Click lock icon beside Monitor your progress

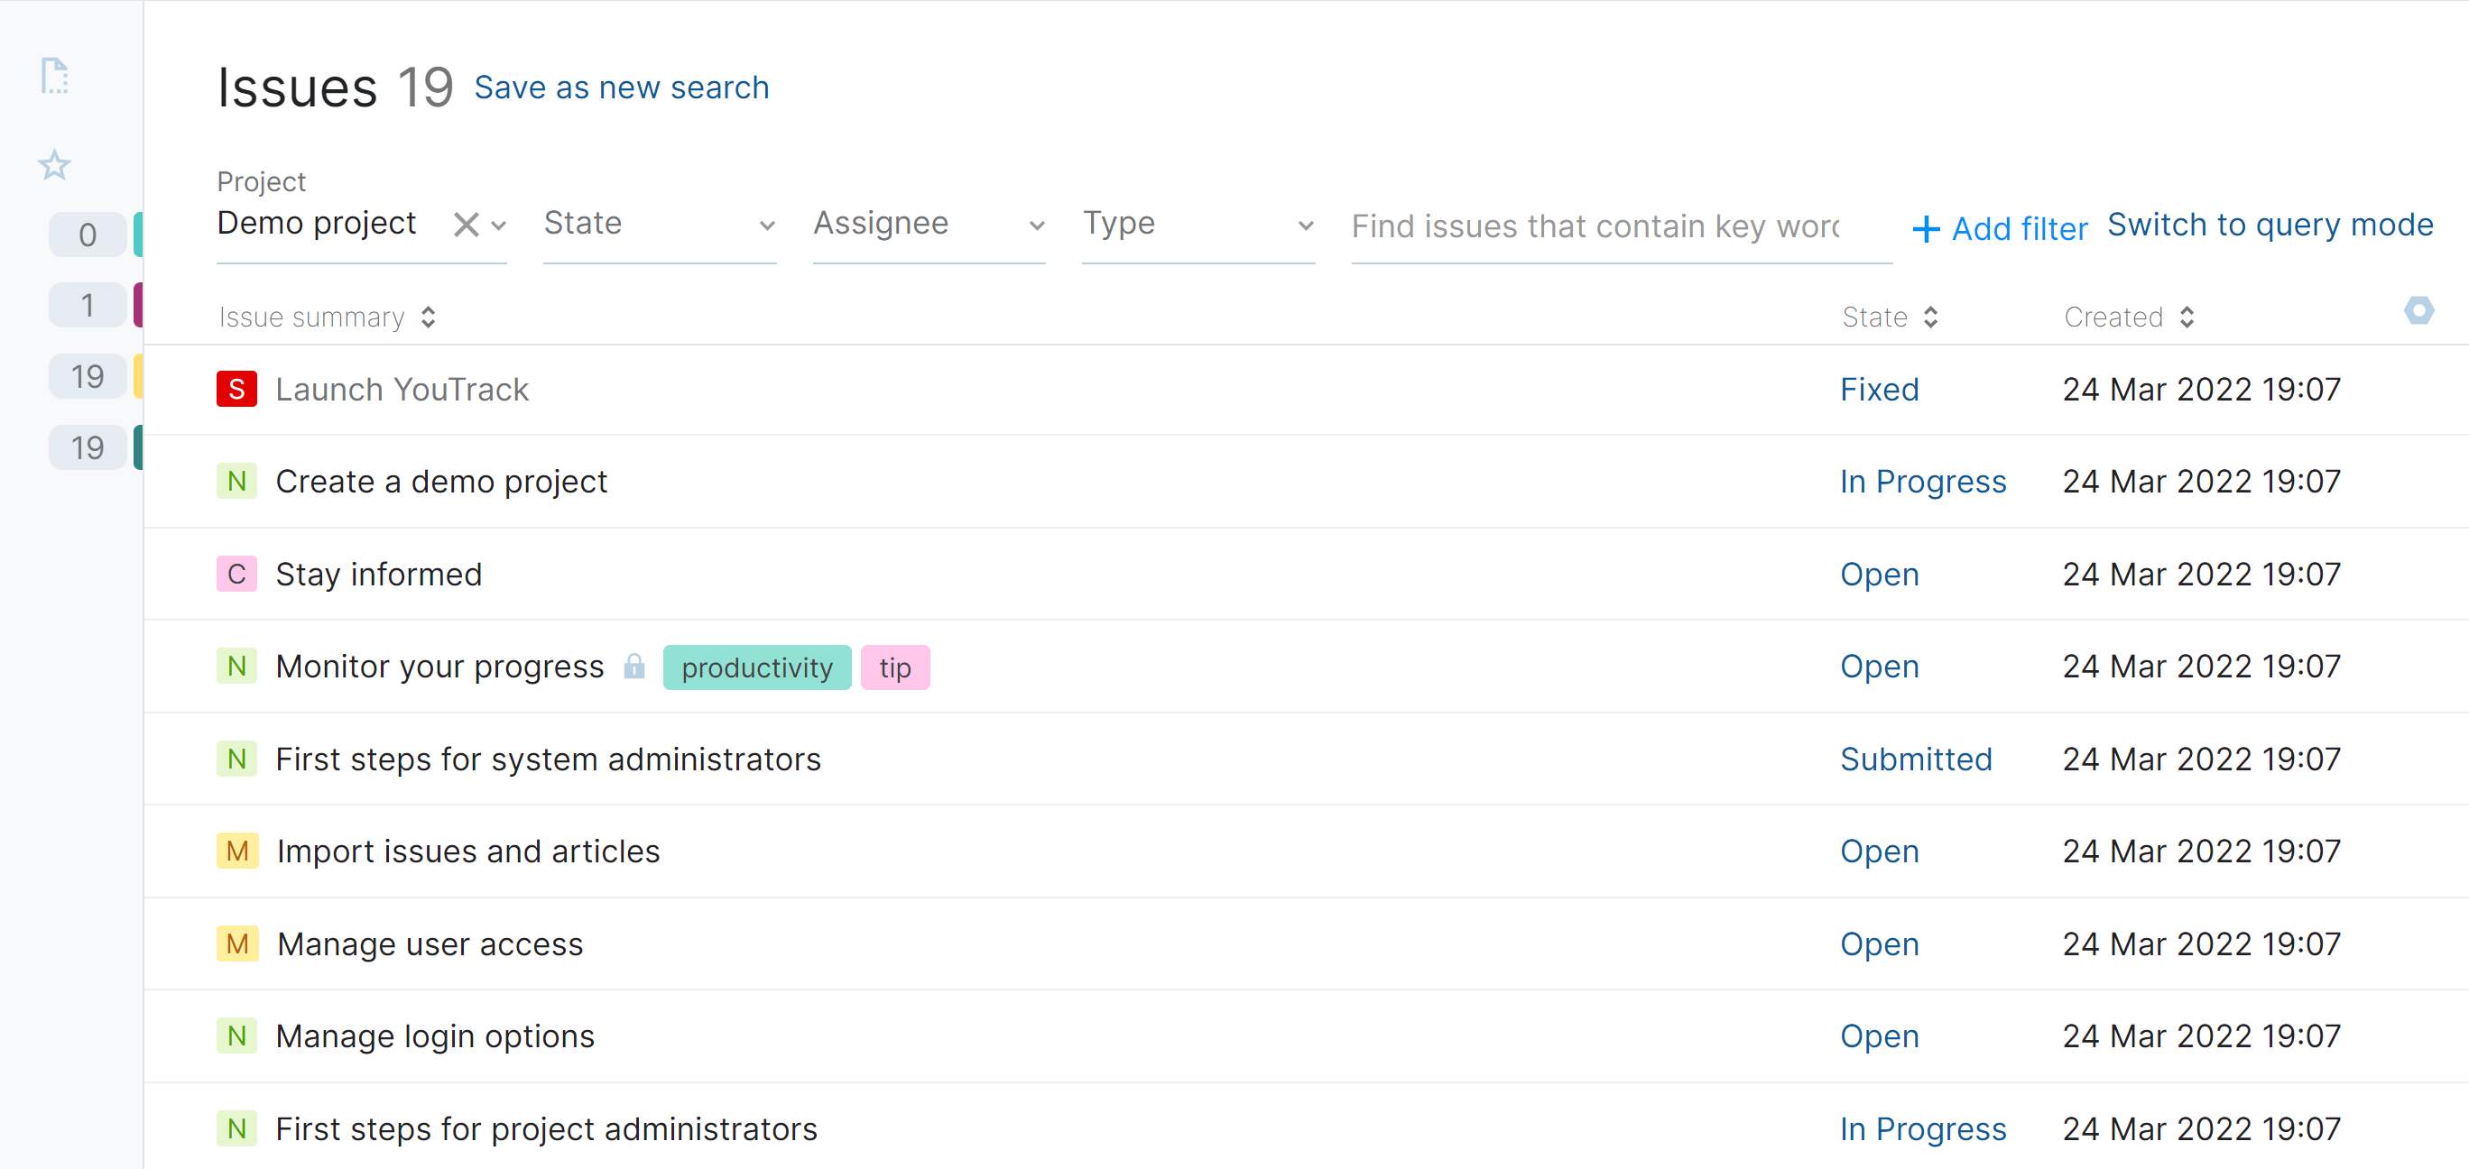coord(633,666)
